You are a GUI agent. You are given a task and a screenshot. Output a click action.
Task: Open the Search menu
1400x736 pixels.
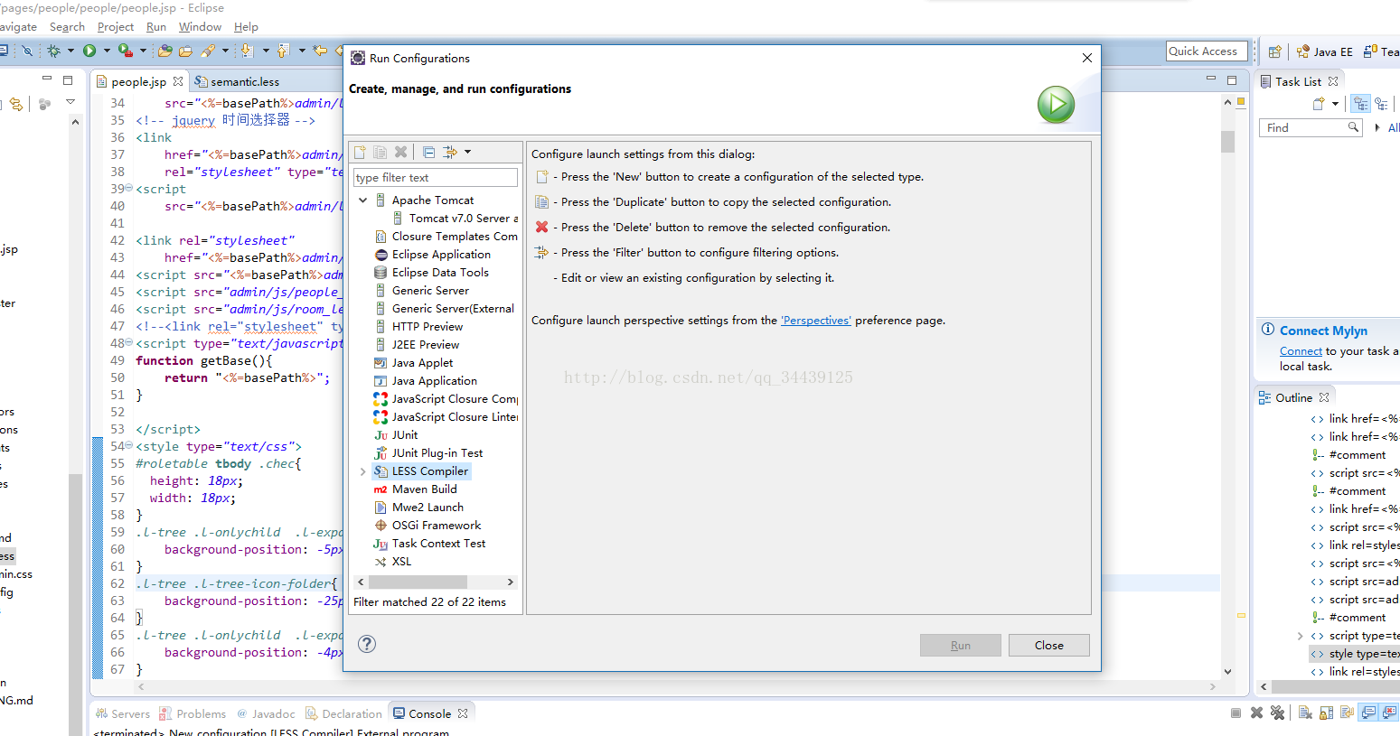[x=67, y=27]
